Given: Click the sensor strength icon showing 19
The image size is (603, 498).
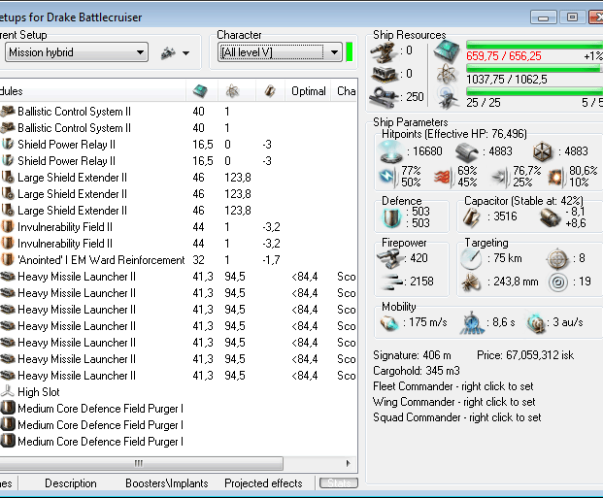Looking at the screenshot, I should (x=558, y=282).
